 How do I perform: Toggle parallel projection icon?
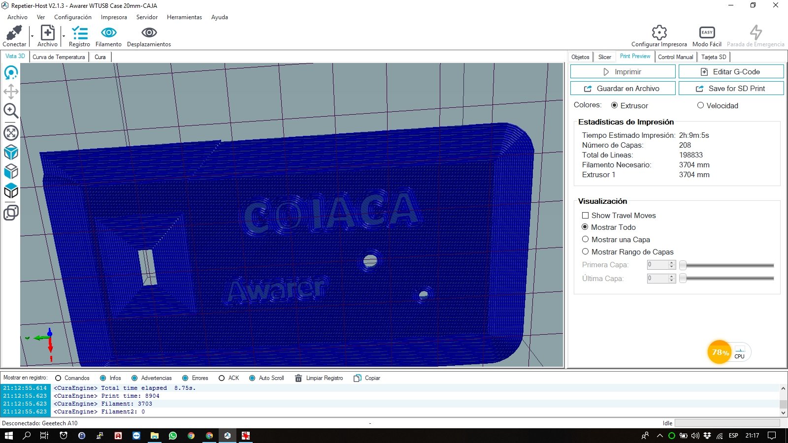[11, 213]
